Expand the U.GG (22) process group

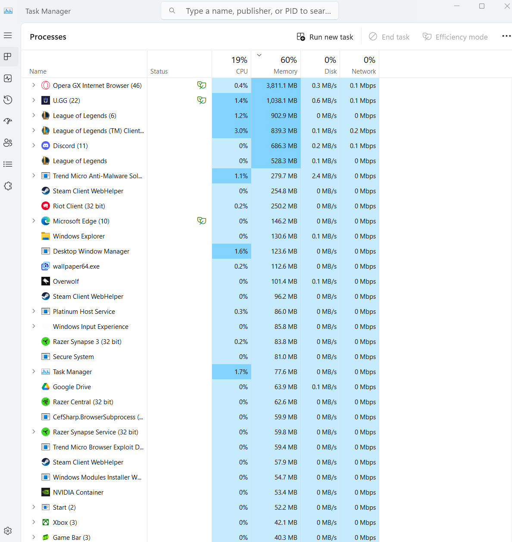pos(34,100)
